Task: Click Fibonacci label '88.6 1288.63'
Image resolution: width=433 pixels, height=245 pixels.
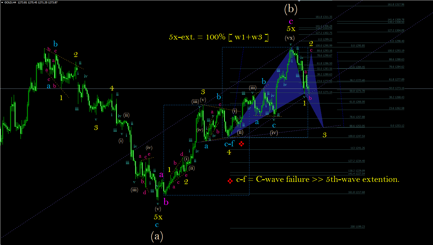Action: (x=396, y=59)
